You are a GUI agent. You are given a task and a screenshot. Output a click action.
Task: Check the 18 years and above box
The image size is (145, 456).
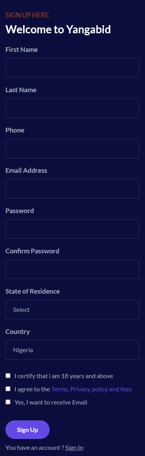(x=8, y=376)
